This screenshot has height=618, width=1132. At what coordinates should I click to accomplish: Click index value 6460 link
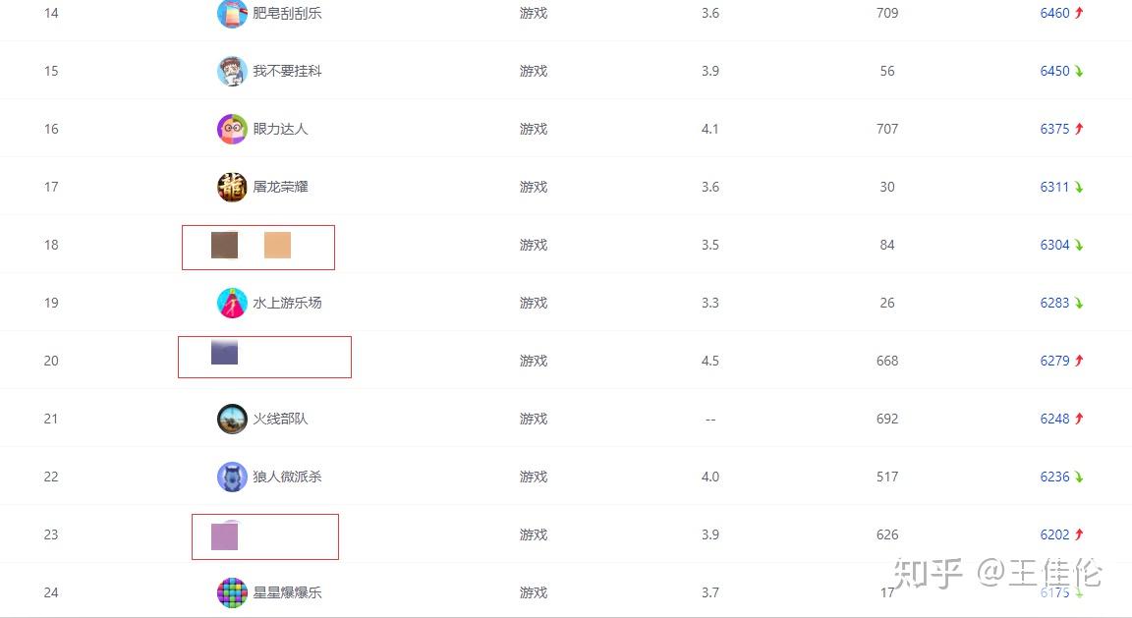(1054, 14)
